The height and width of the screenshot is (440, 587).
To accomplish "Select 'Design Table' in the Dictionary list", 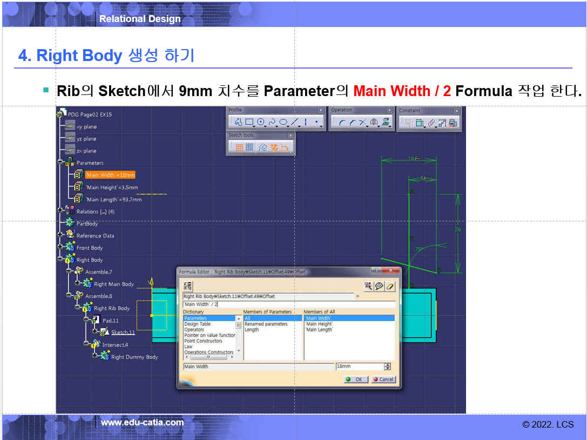I will [x=198, y=324].
